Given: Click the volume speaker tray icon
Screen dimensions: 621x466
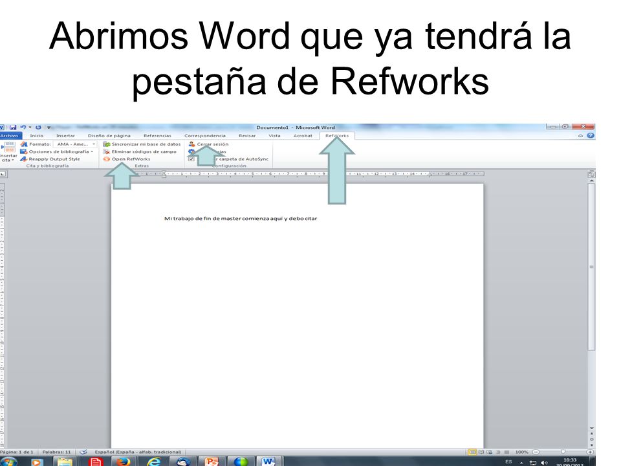Looking at the screenshot, I should point(544,462).
